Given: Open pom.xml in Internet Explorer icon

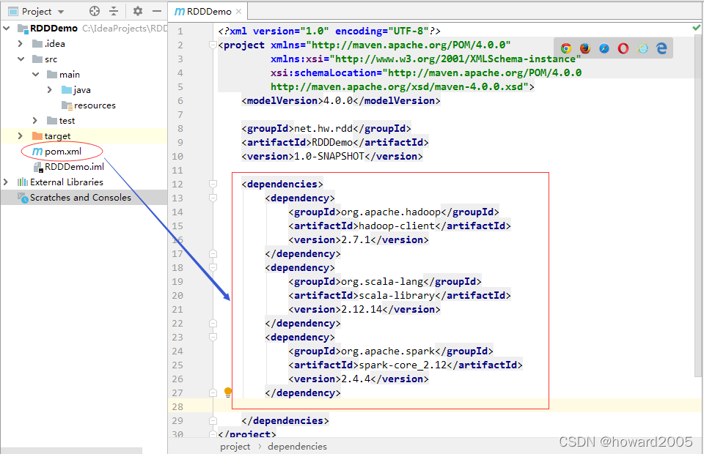Looking at the screenshot, I should (x=642, y=48).
